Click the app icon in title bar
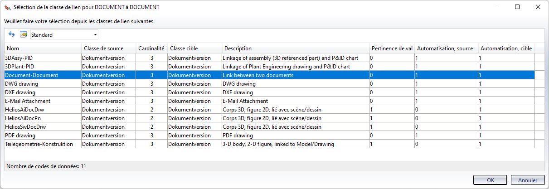 7,7
